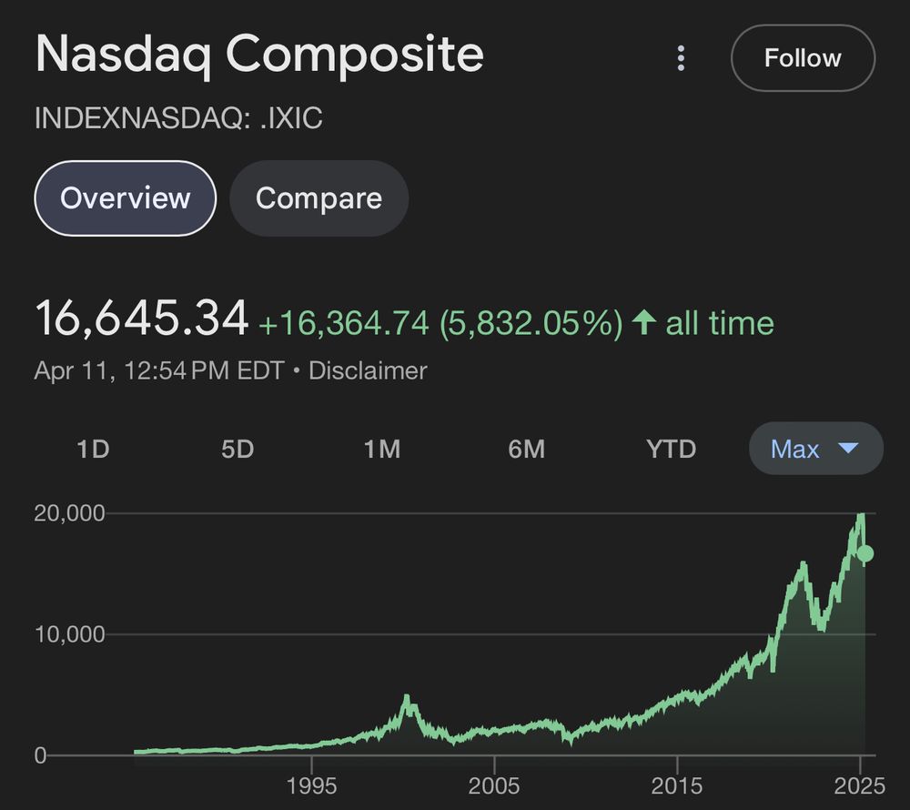Select the 5D time range
The image size is (910, 810).
pos(238,449)
